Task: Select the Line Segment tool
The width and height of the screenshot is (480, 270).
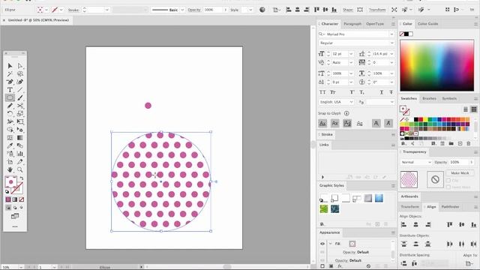Action: coord(20,90)
